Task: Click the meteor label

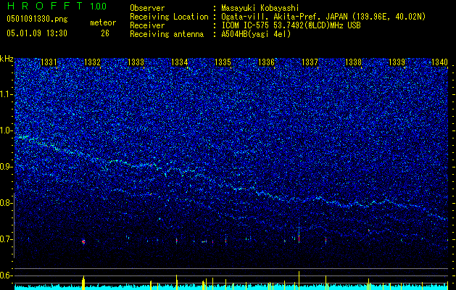Action: 103,22
